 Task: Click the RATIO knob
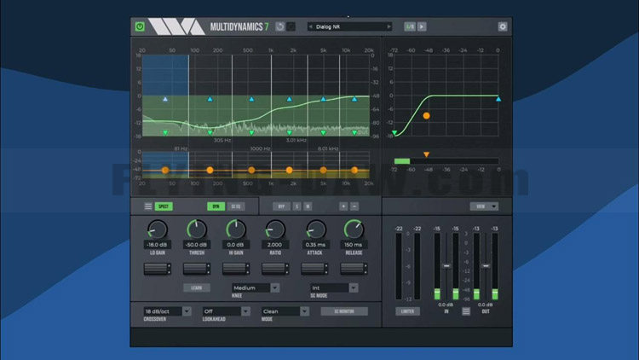[x=275, y=229]
